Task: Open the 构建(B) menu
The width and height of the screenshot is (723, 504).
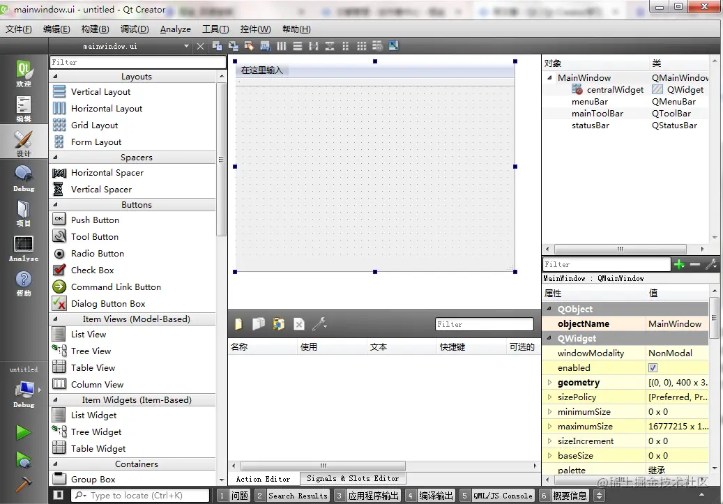Action: click(95, 29)
